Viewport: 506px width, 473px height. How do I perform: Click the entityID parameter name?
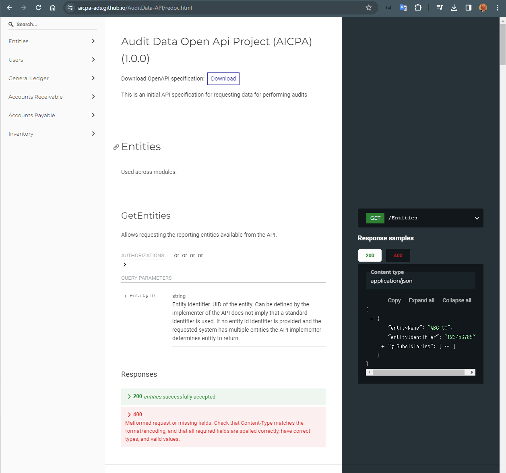[142, 295]
